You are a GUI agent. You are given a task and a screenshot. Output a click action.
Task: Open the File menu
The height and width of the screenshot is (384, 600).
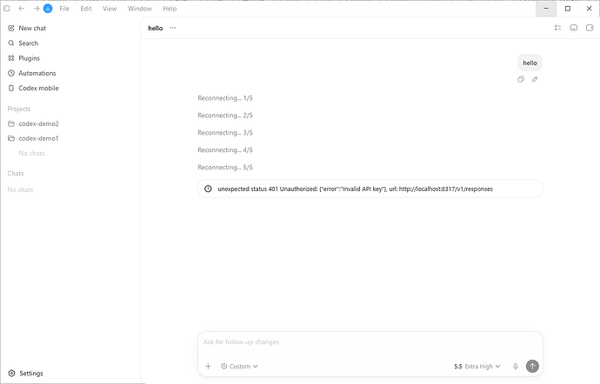(64, 9)
